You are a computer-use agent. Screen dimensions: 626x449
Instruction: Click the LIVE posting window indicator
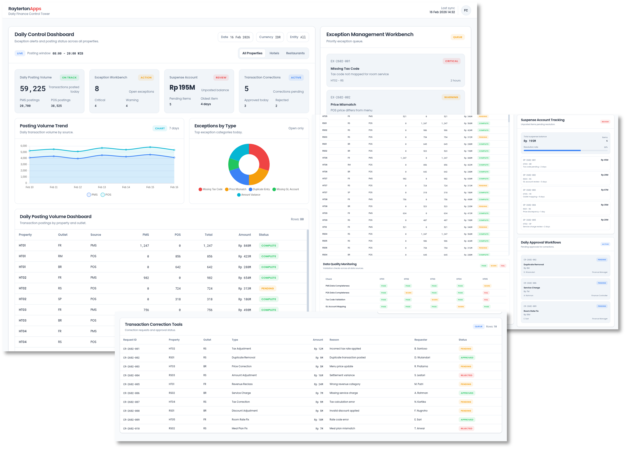coord(20,54)
